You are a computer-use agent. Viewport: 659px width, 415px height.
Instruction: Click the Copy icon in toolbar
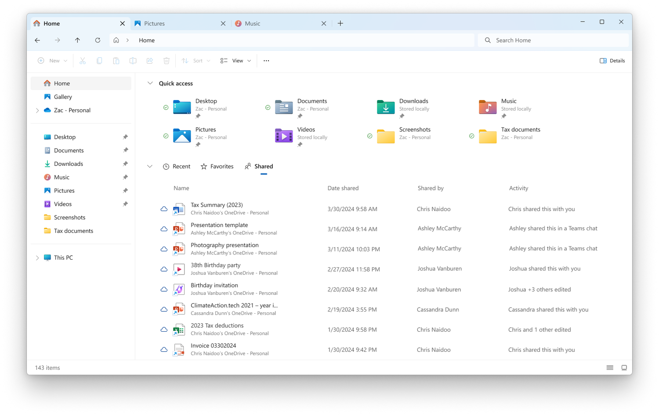99,61
